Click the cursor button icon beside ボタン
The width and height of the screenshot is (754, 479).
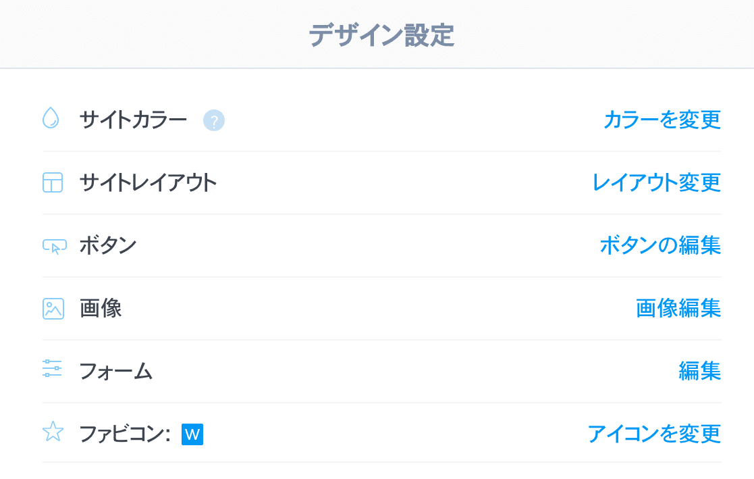coord(54,247)
